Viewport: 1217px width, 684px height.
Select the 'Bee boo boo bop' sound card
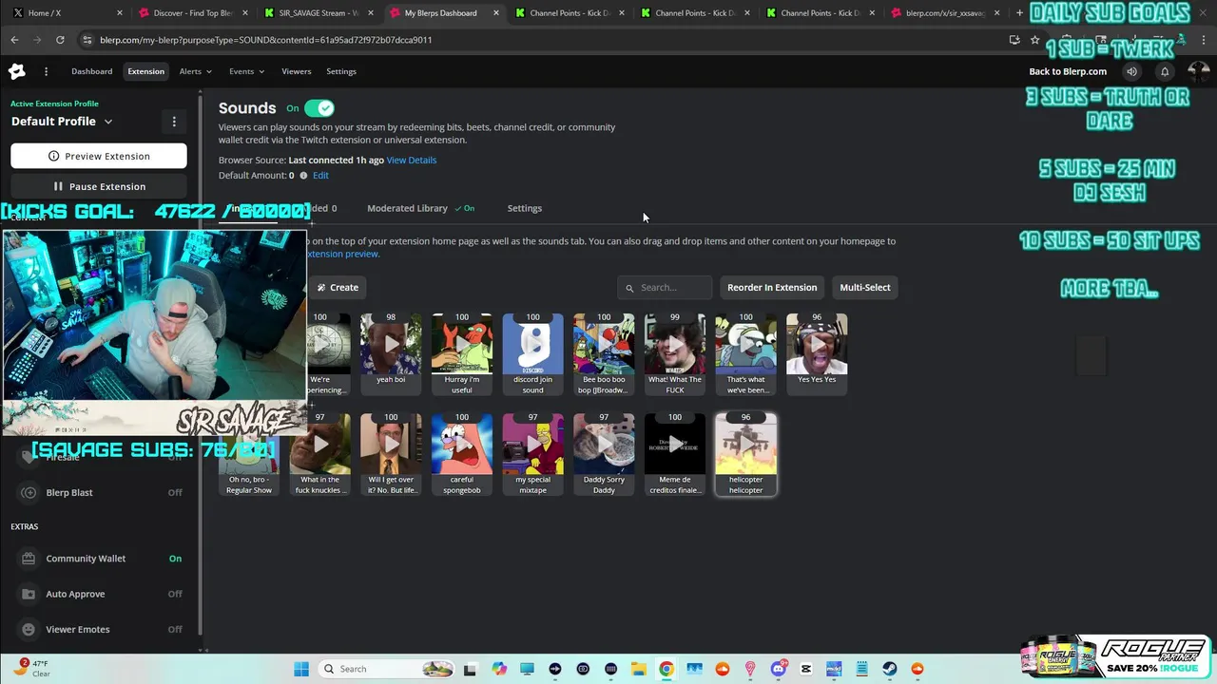tap(604, 353)
